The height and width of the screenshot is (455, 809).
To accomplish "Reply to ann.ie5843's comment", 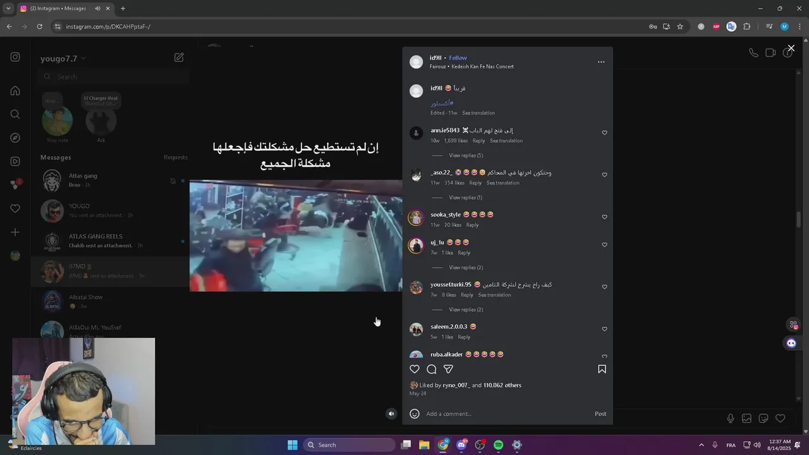I will point(478,141).
